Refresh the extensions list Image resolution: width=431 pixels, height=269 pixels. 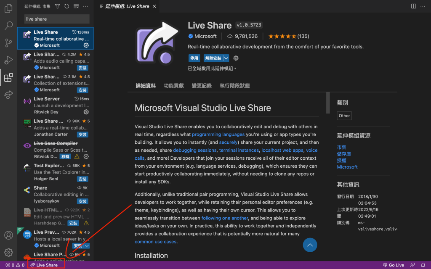[x=67, y=6]
